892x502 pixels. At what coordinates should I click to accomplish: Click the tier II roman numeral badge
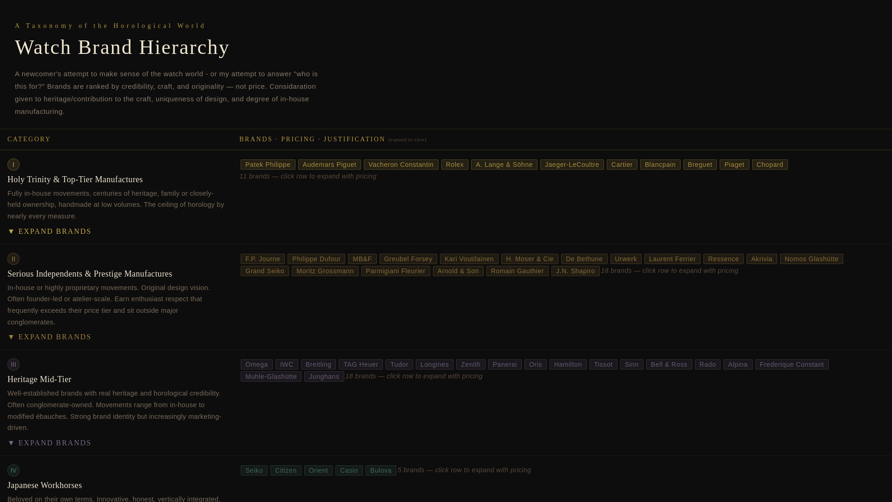click(x=13, y=259)
